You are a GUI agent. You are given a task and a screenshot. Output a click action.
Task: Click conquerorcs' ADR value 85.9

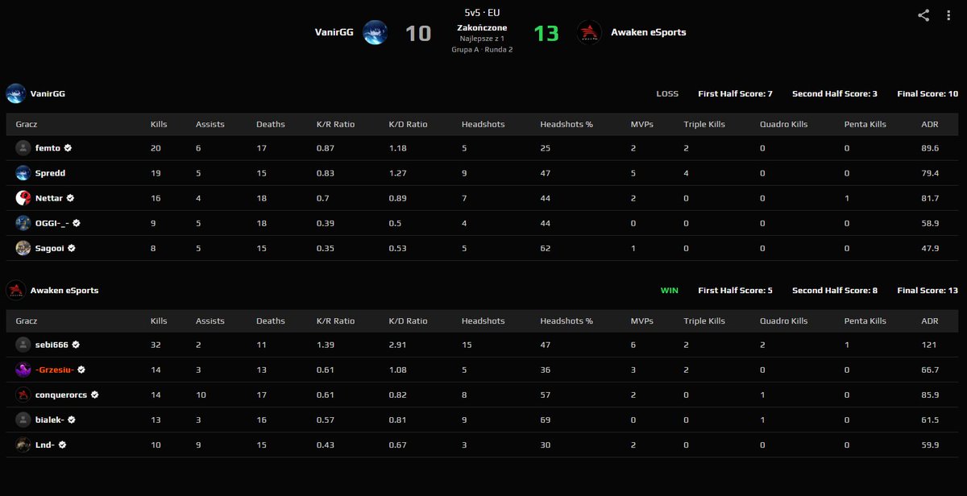pyautogui.click(x=930, y=395)
